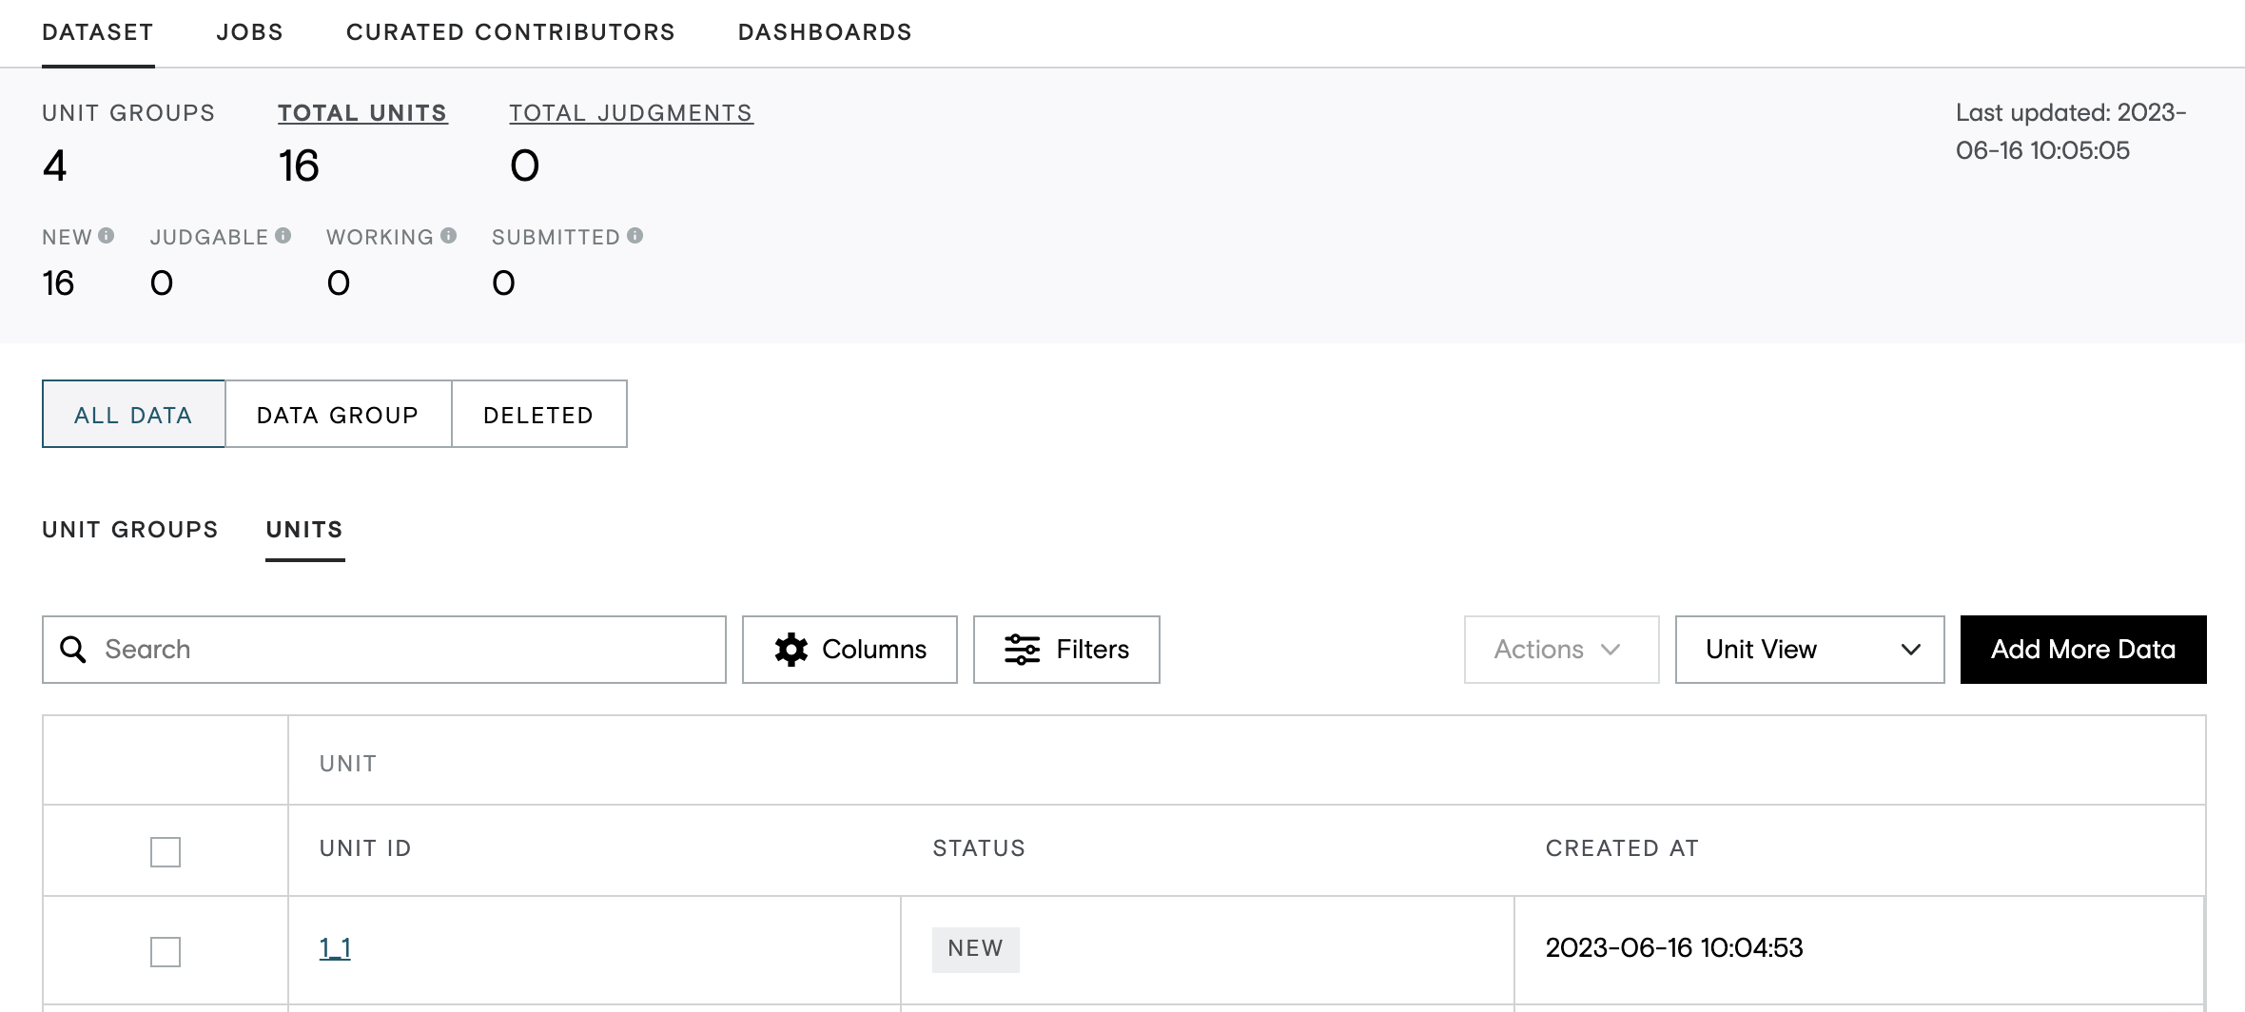2245x1012 pixels.
Task: Open the Dashboards tab
Action: [x=825, y=32]
